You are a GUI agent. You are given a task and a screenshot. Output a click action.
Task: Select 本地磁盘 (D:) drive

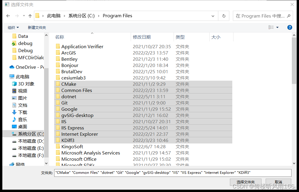pyautogui.click(x=28, y=141)
